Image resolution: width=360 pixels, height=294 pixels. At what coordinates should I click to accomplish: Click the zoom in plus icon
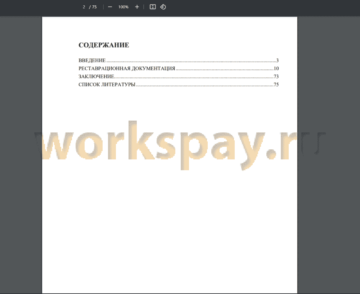137,7
